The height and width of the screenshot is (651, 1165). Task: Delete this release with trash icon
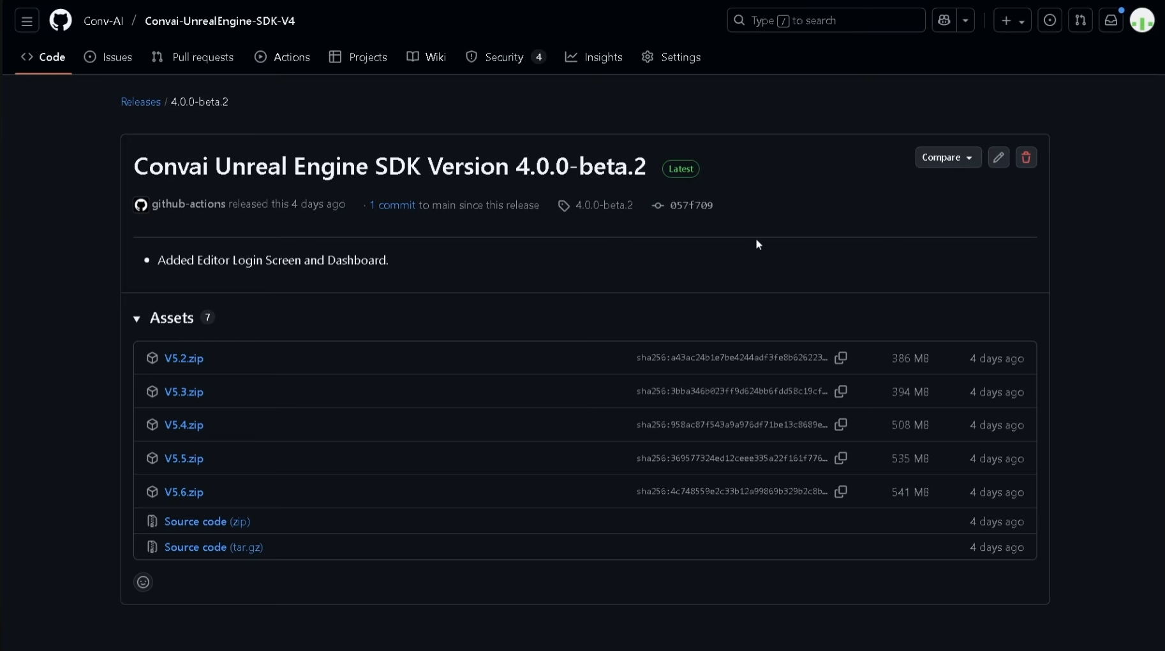(x=1026, y=157)
